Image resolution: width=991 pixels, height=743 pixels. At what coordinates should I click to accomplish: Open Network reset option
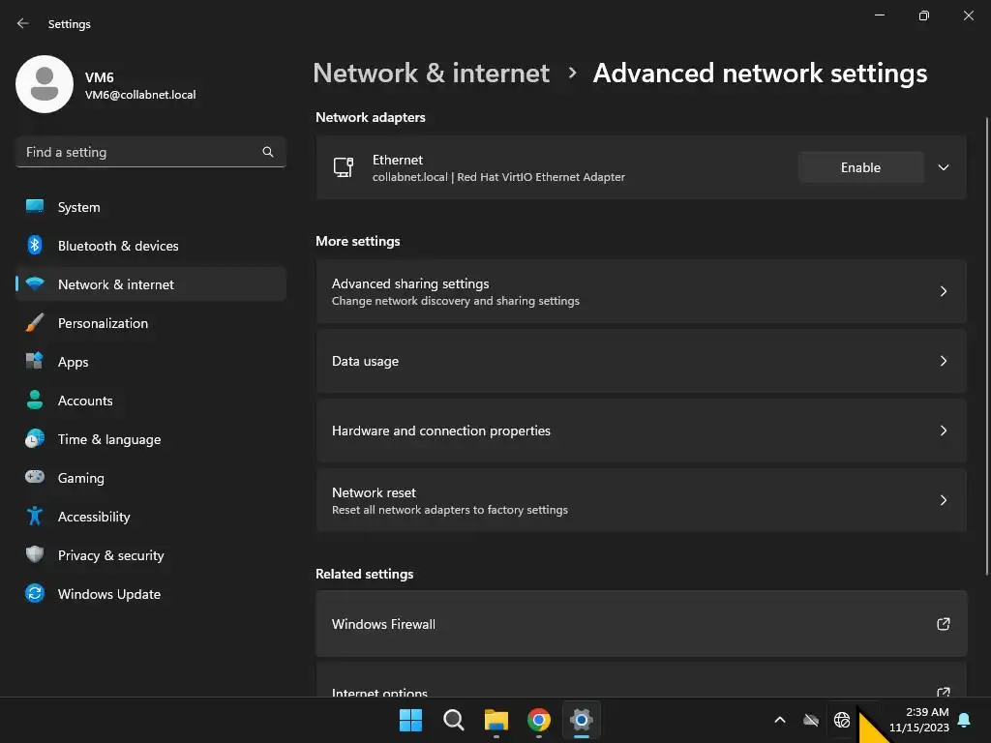641,500
